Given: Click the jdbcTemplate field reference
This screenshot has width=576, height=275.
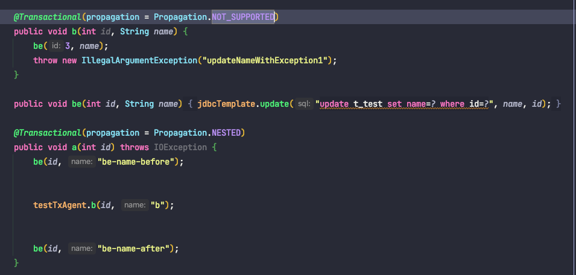Looking at the screenshot, I should [x=226, y=104].
